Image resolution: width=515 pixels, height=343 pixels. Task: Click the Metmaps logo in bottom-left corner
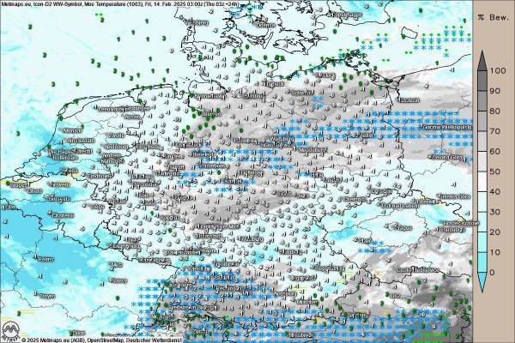pos(9,331)
